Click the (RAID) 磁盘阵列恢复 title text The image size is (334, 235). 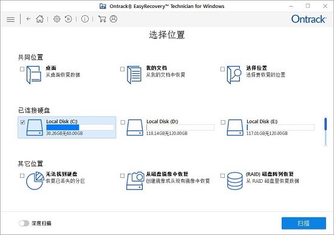pyautogui.click(x=270, y=174)
